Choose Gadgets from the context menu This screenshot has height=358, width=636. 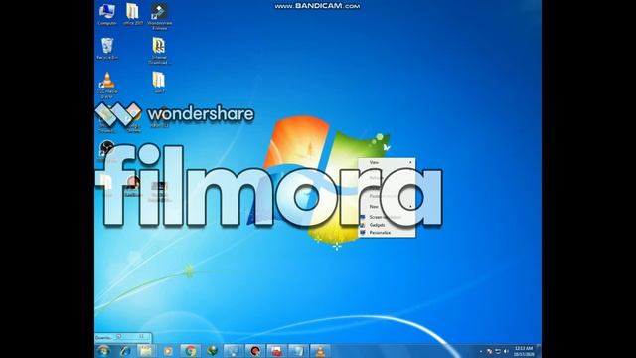pos(387,225)
